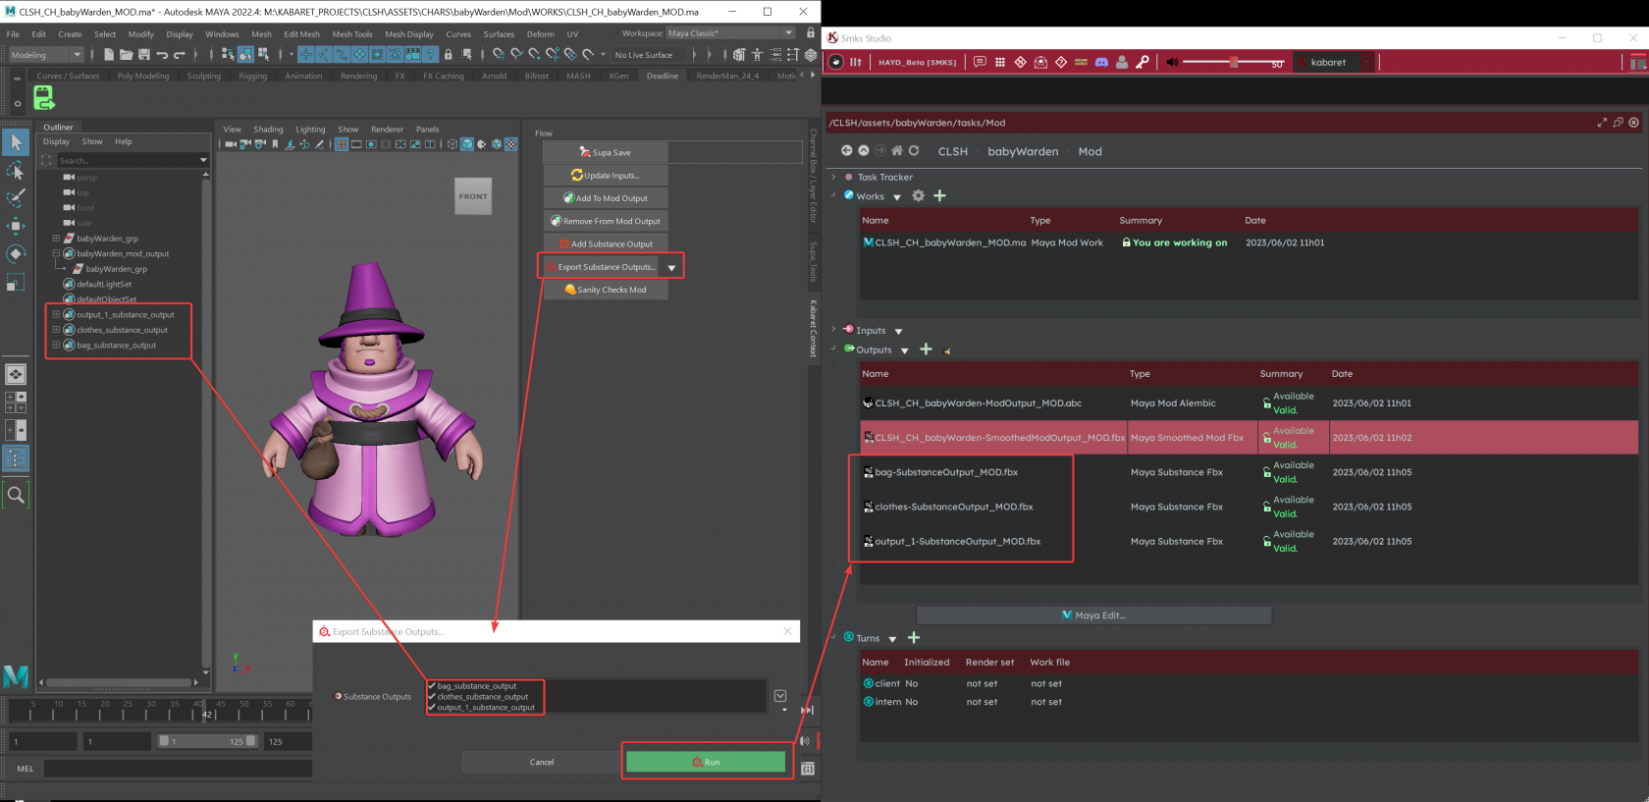
Task: Expand the babyWarden_grp top node
Action: pos(56,239)
